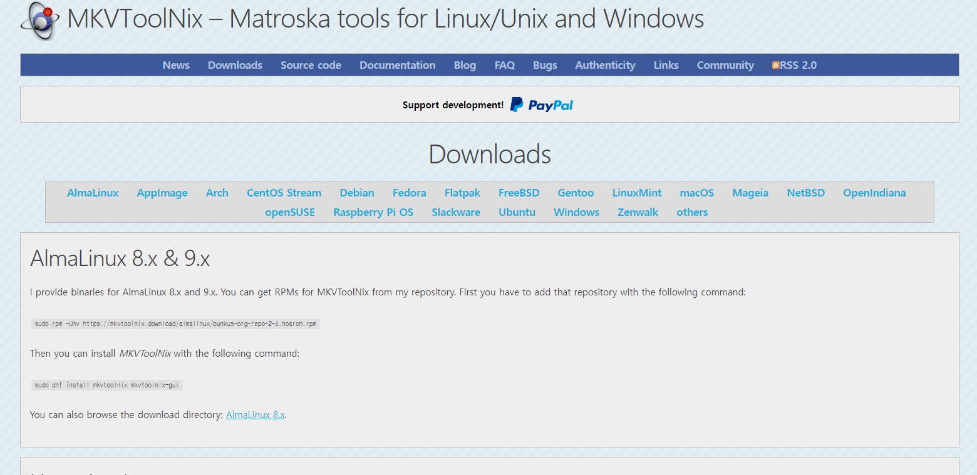Open the Links navigation item

point(666,65)
